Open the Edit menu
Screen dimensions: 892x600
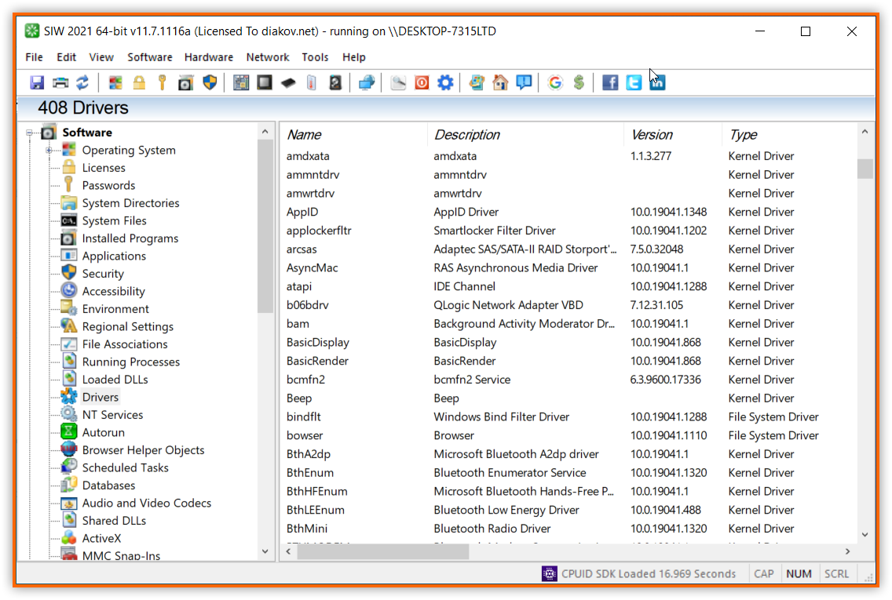coord(66,57)
